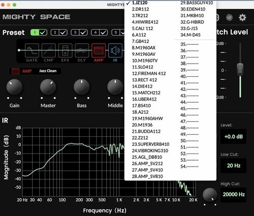Viewport: 254px width, 216px height.
Task: Click the IR Level +0.0 dB field
Action: click(x=233, y=137)
